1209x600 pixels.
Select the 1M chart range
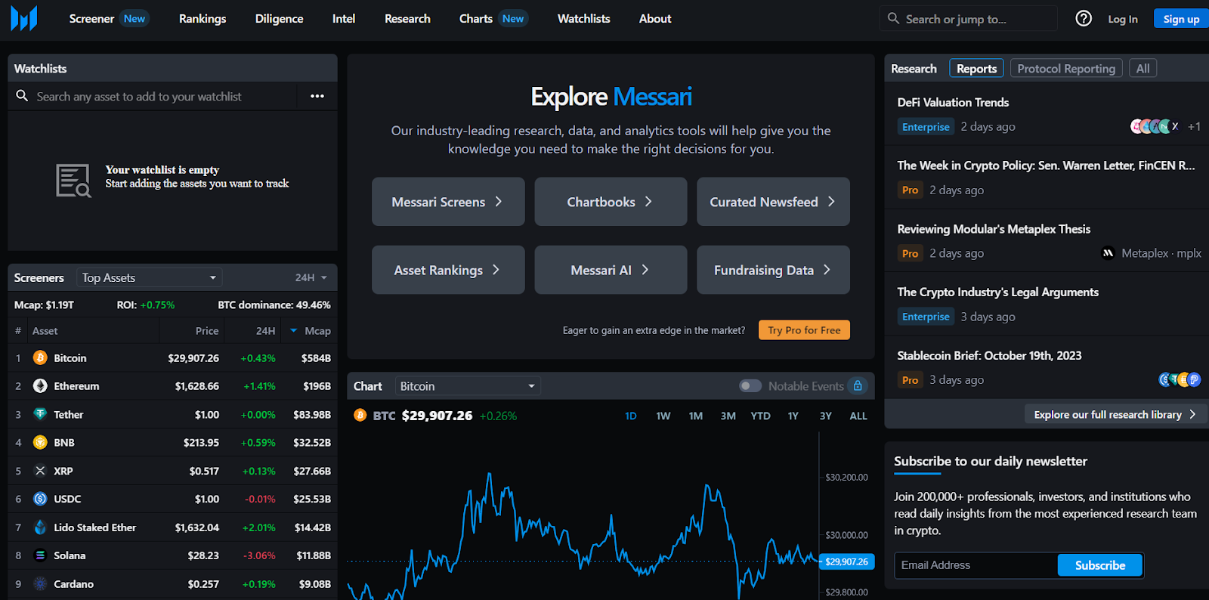click(696, 416)
